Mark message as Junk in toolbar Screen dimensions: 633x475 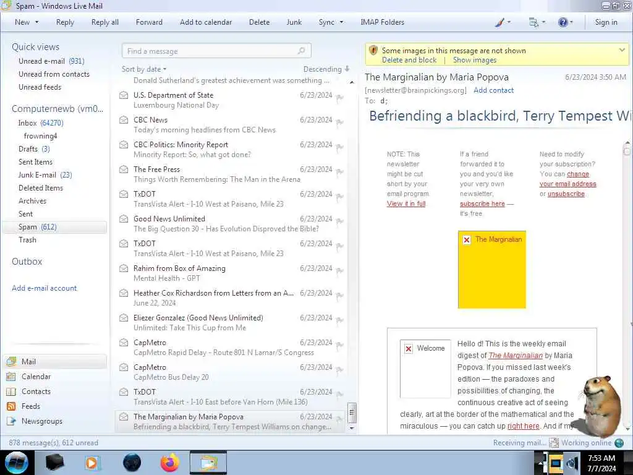click(294, 22)
